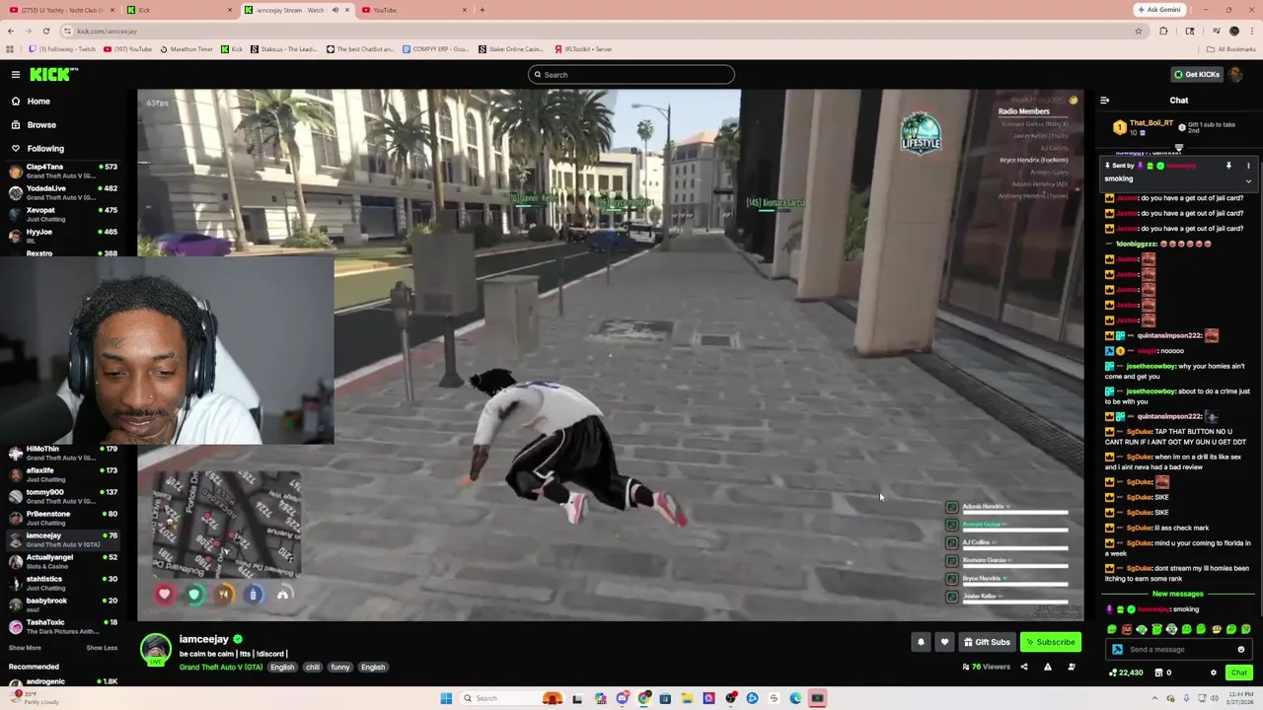This screenshot has height=710, width=1263.
Task: Click the green Chat send button
Action: pos(1238,674)
